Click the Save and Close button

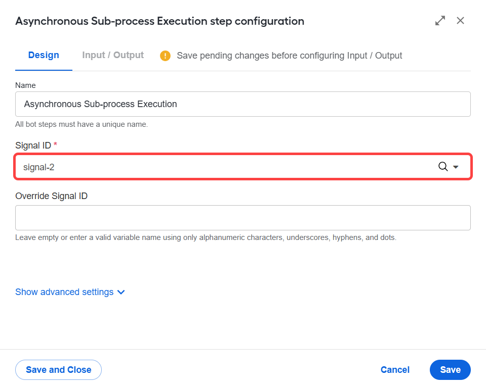coord(58,370)
